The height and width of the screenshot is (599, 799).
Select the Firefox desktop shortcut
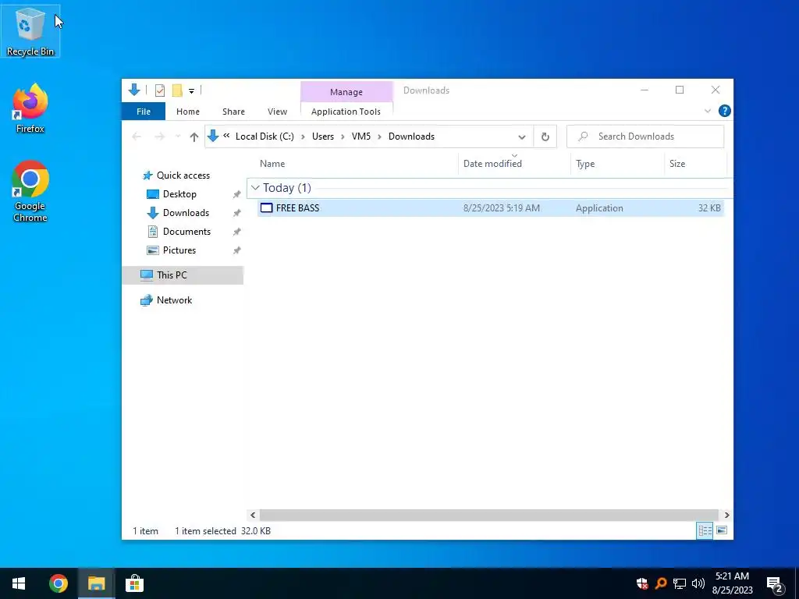point(30,108)
